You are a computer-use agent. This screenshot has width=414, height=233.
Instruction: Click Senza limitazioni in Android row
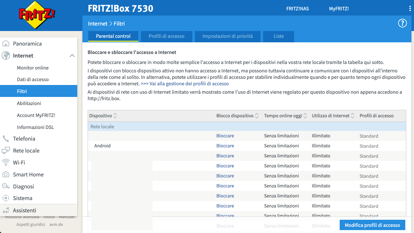click(281, 146)
